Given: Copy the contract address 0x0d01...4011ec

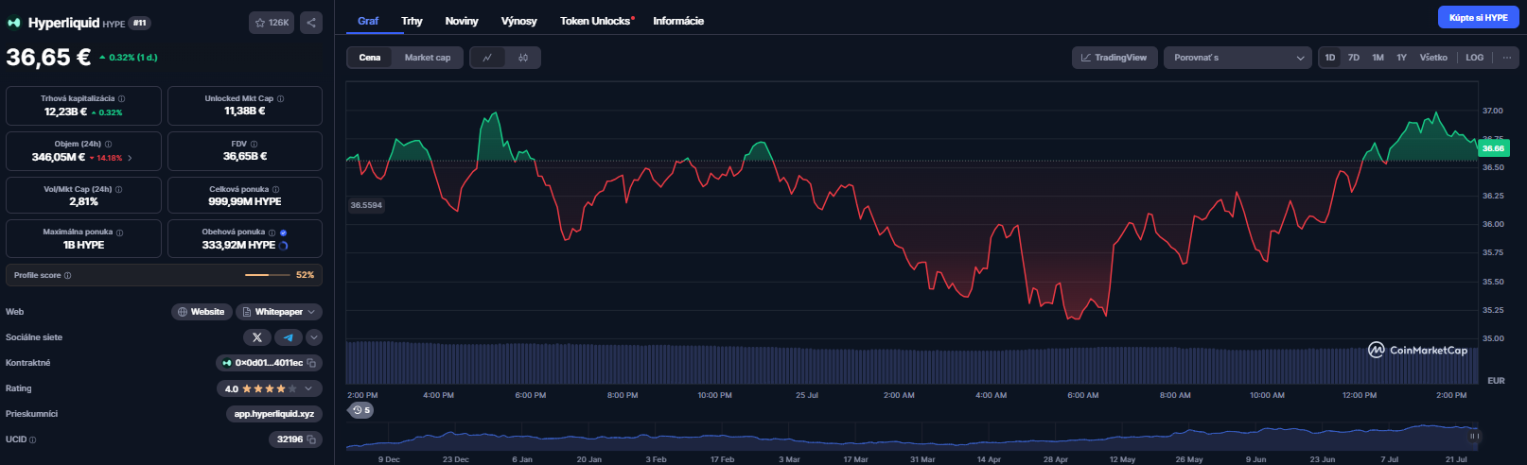Looking at the screenshot, I should tap(310, 363).
